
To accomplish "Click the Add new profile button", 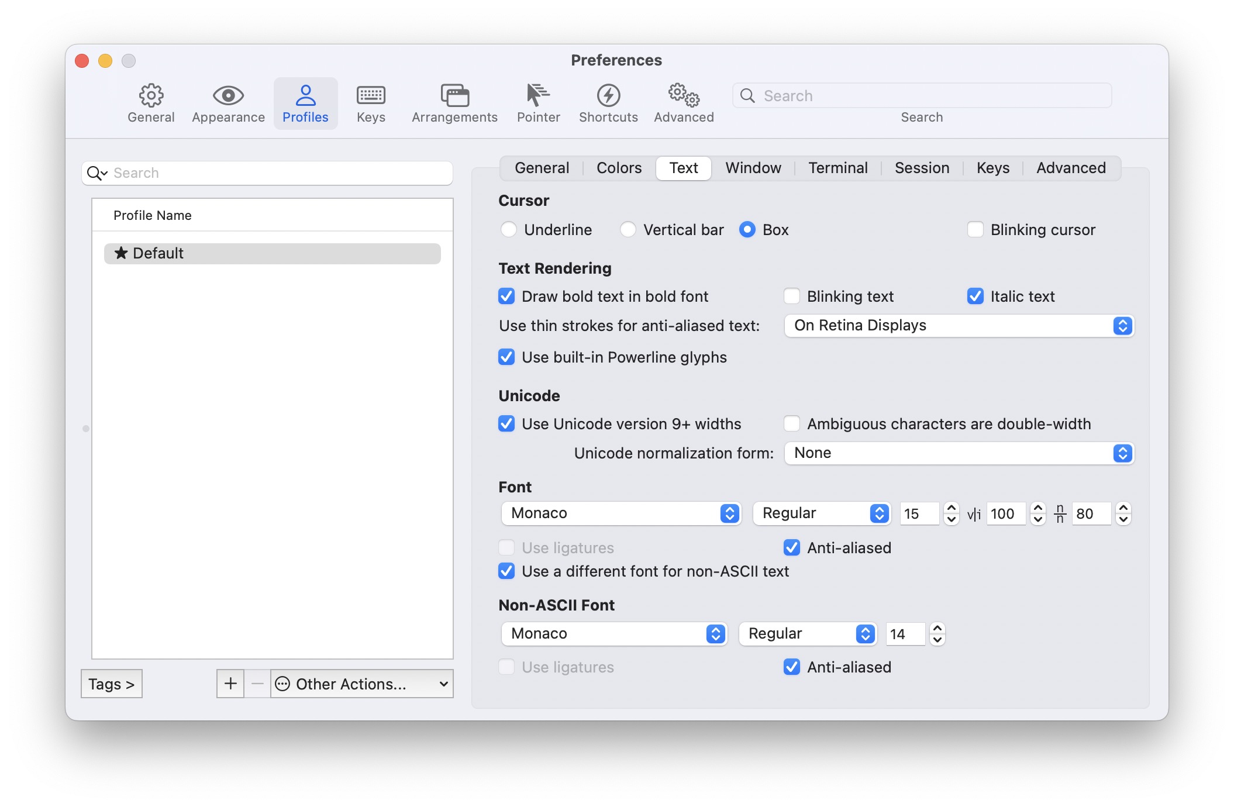I will pos(229,685).
